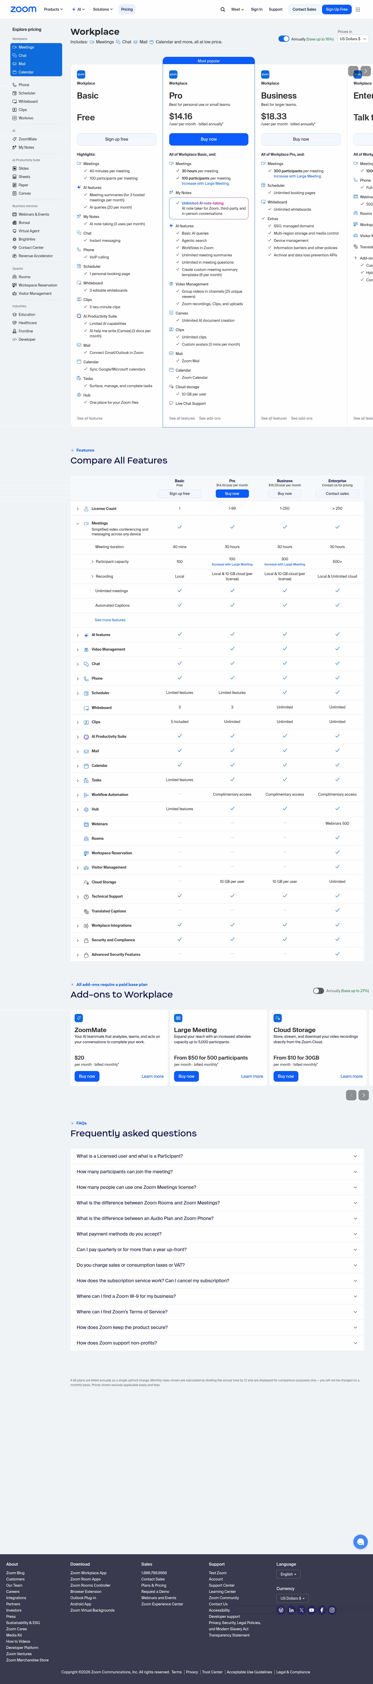Screen dimensions: 373x1684
Task: Open the US Dollars $ price currency dropdown
Action: pyautogui.click(x=353, y=39)
